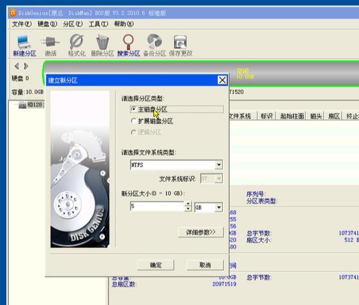Increase partition size with up spinner arrow
Image resolution: width=359 pixels, height=305 pixels.
[188, 204]
